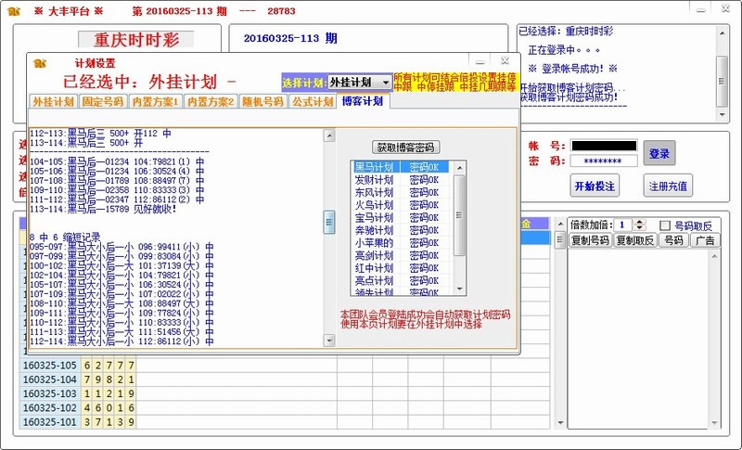Click the 密码 input field
The height and width of the screenshot is (450, 742).
(x=604, y=161)
